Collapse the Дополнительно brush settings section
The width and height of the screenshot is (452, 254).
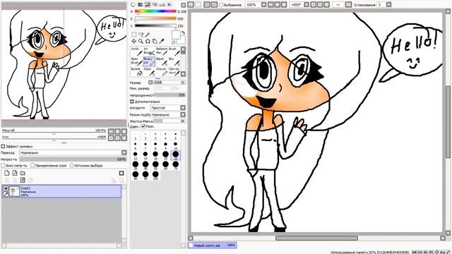tap(132, 102)
